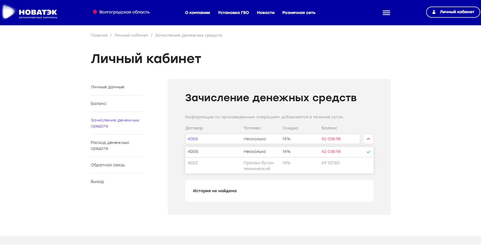481x245 pixels.
Task: Open Личные данные in sidebar
Action: pos(107,87)
